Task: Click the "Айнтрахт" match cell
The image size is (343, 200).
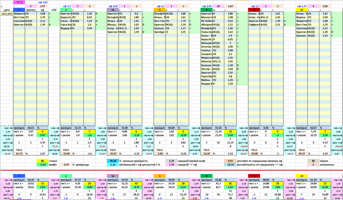Action: pyautogui.click(x=206, y=25)
